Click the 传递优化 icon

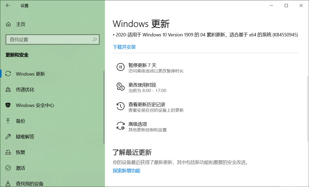click(8, 89)
